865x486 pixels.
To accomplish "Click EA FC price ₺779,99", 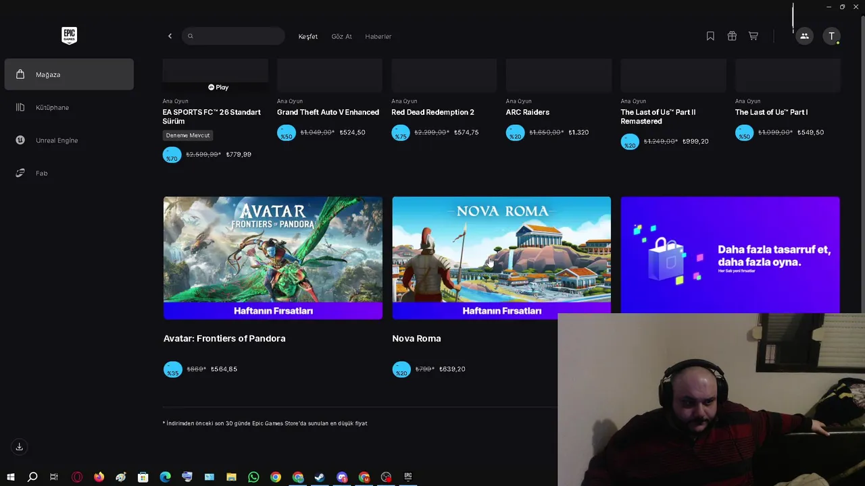I will tap(239, 155).
